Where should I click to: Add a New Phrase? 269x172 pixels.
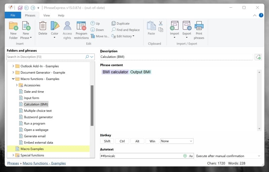(26, 30)
